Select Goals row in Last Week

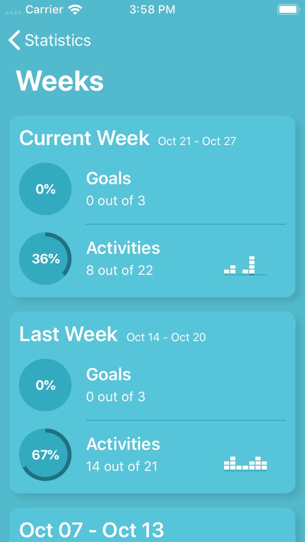point(186,385)
